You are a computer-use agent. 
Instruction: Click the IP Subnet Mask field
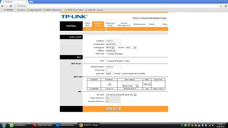click(x=113, y=44)
